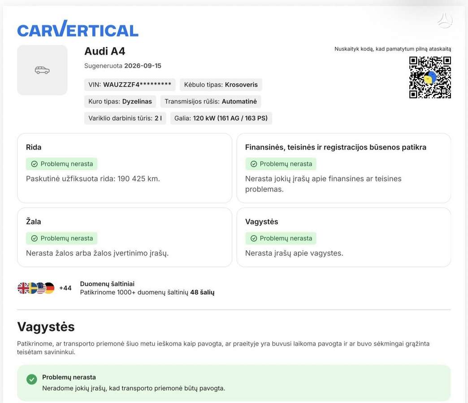This screenshot has width=468, height=403.
Task: Click the Nuskaityk kodą instruction text
Action: point(393,49)
